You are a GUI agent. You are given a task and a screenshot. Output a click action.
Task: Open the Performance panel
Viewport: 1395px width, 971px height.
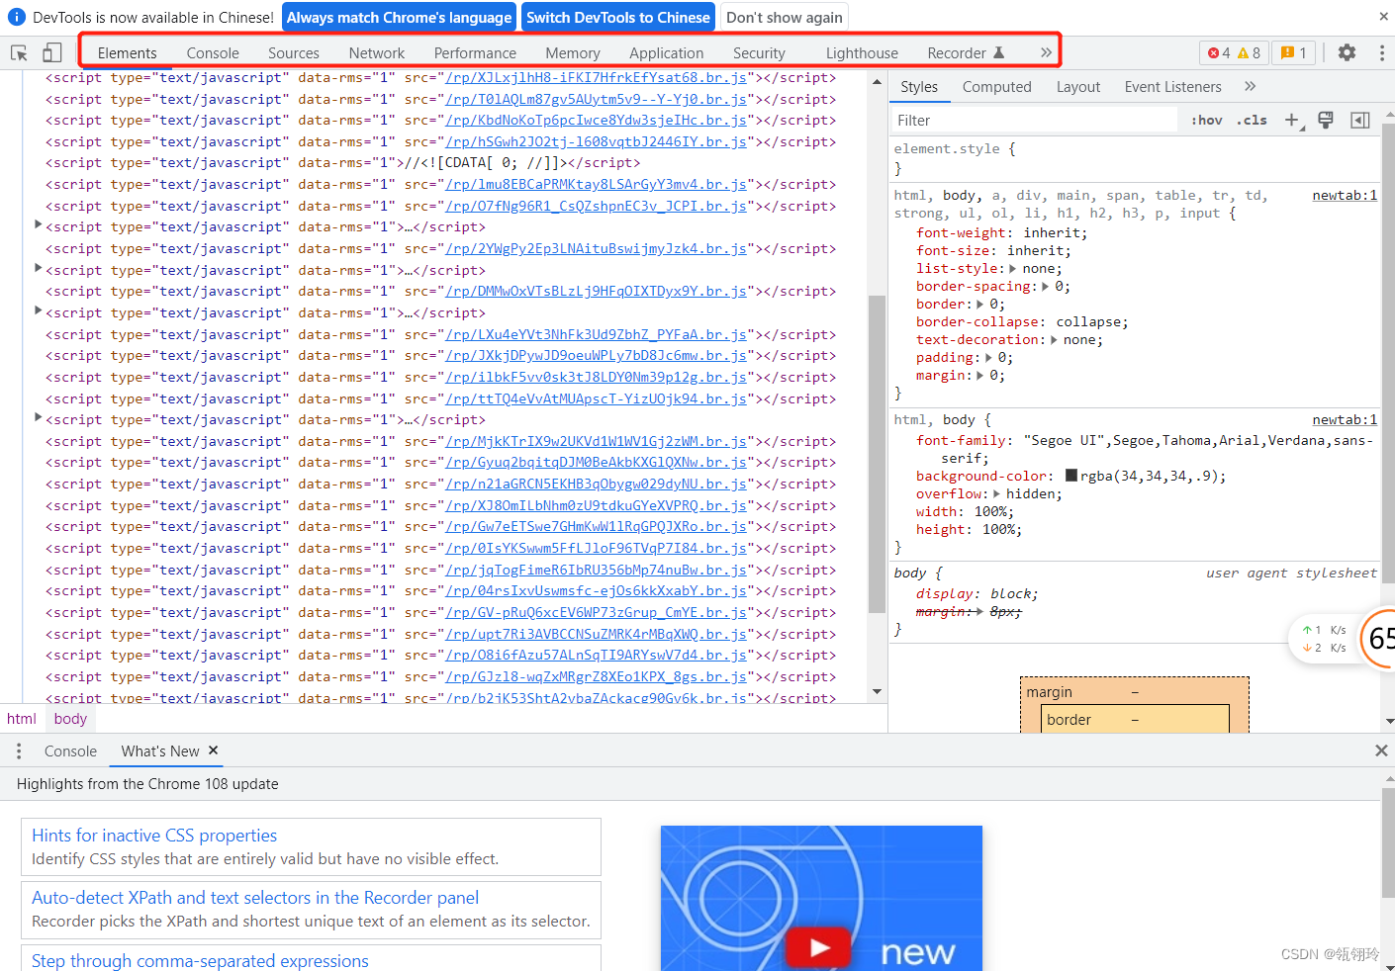pos(475,53)
